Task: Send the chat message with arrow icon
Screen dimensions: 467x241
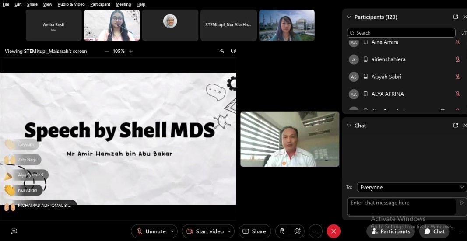Action: (x=462, y=203)
